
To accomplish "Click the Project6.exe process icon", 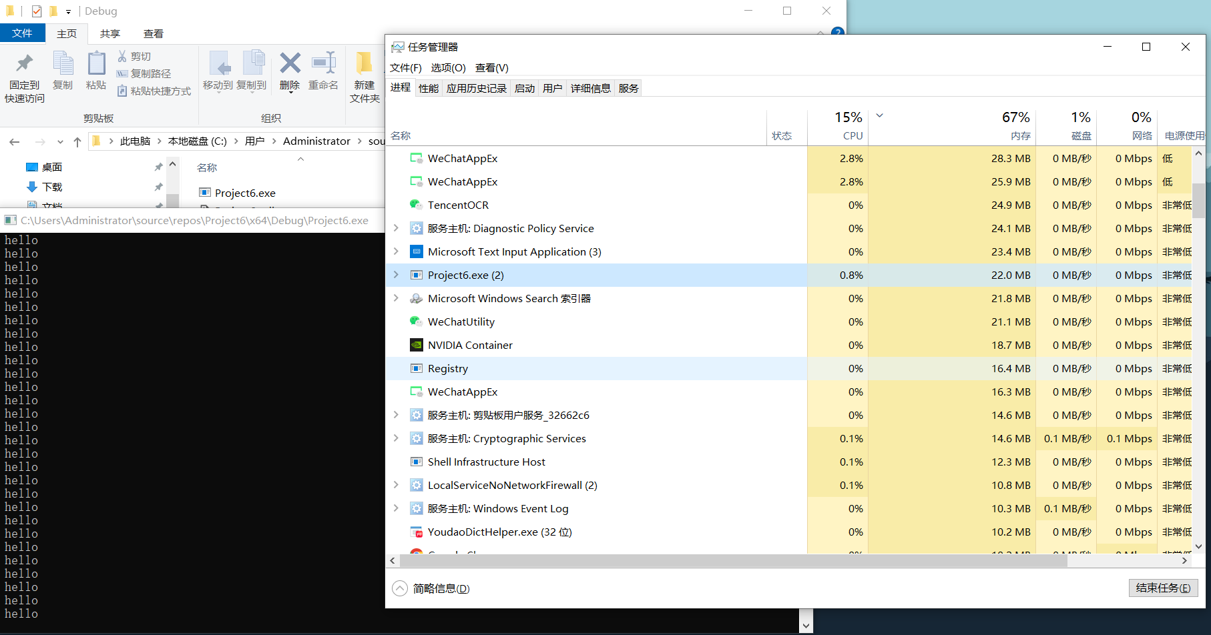I will [416, 275].
